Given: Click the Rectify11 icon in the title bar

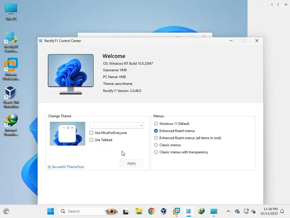Looking at the screenshot, I should pos(40,41).
